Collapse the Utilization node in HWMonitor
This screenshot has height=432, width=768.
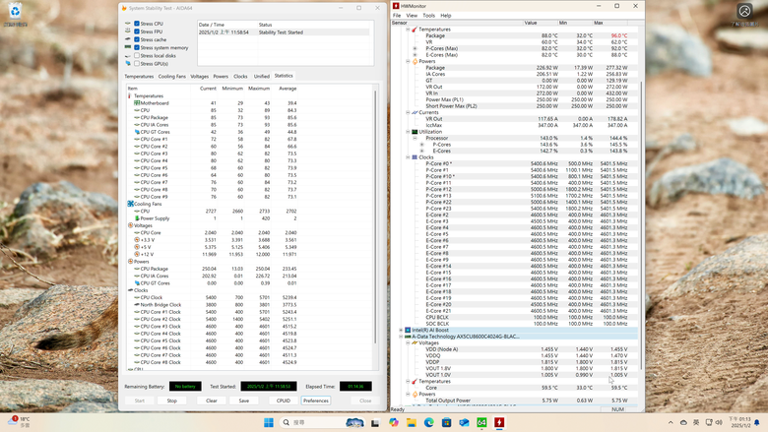408,132
